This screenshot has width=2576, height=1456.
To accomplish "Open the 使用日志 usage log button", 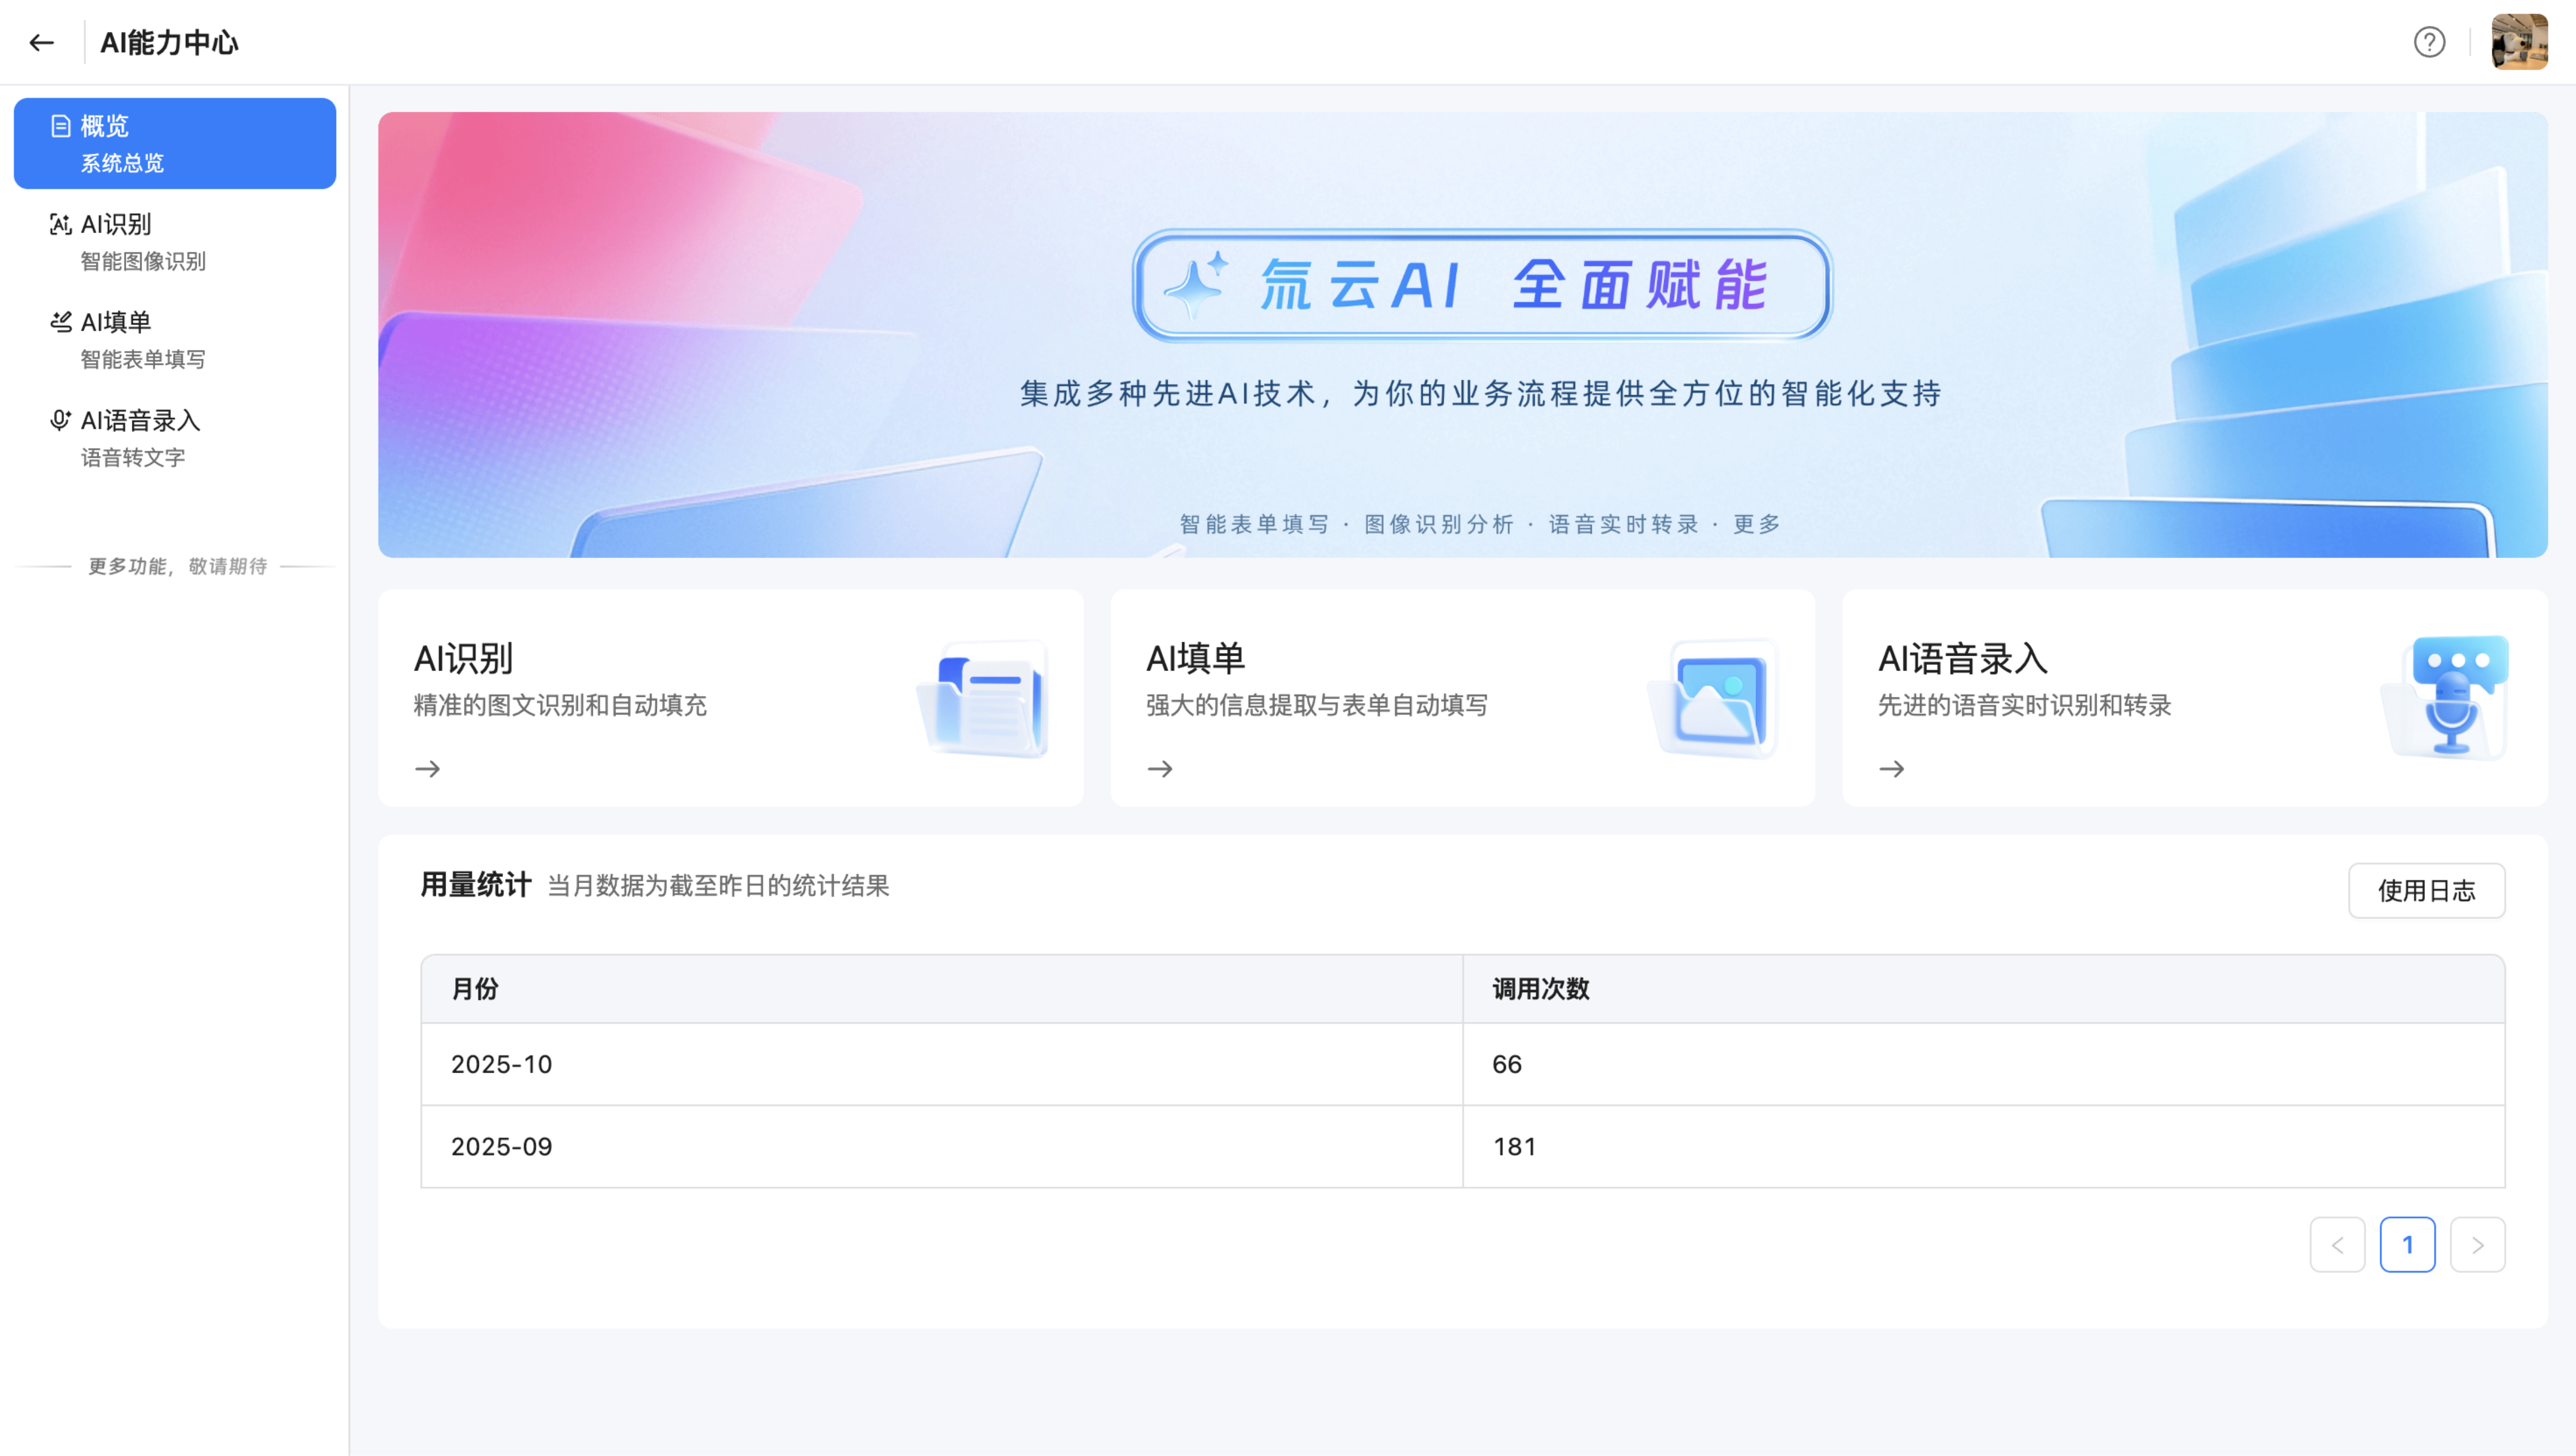I will coord(2426,890).
